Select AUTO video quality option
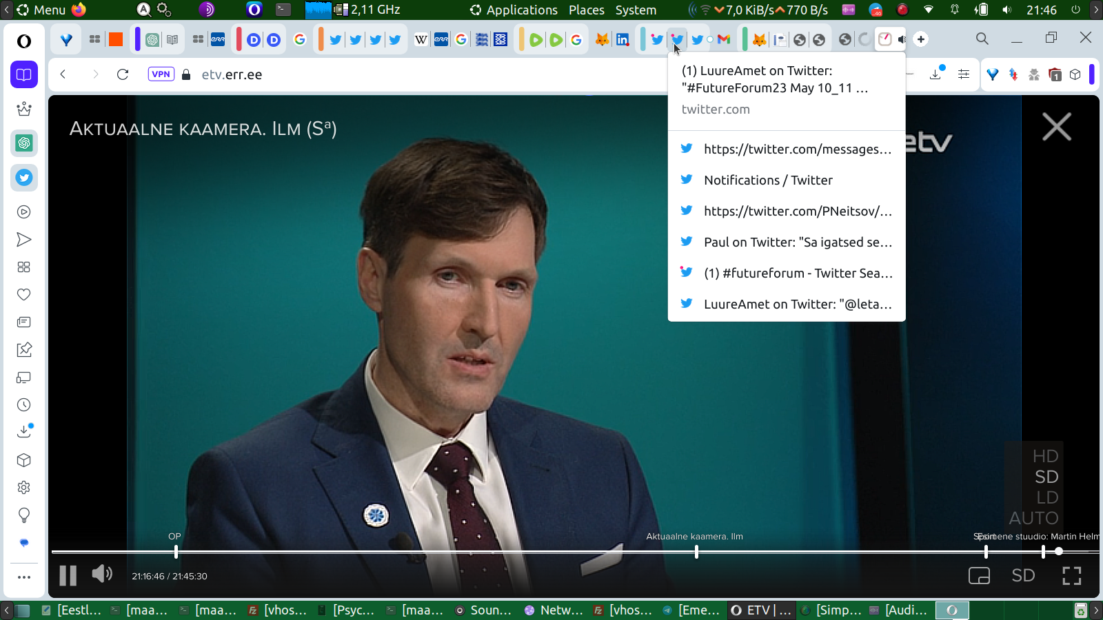1103x620 pixels. [1033, 518]
